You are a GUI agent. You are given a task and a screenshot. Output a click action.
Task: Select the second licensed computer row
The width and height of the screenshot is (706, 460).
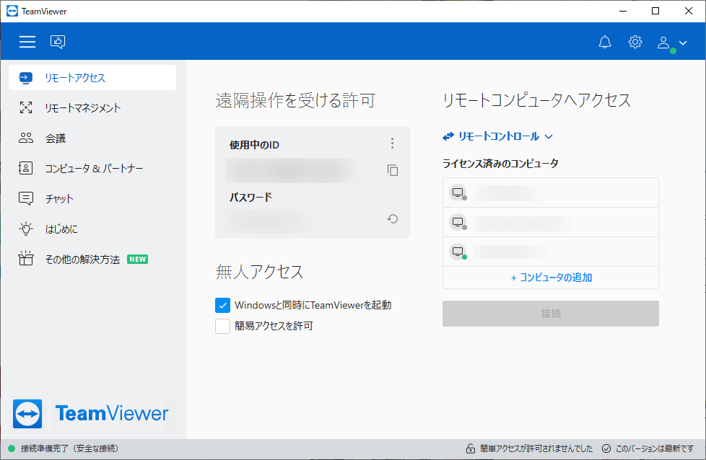550,222
